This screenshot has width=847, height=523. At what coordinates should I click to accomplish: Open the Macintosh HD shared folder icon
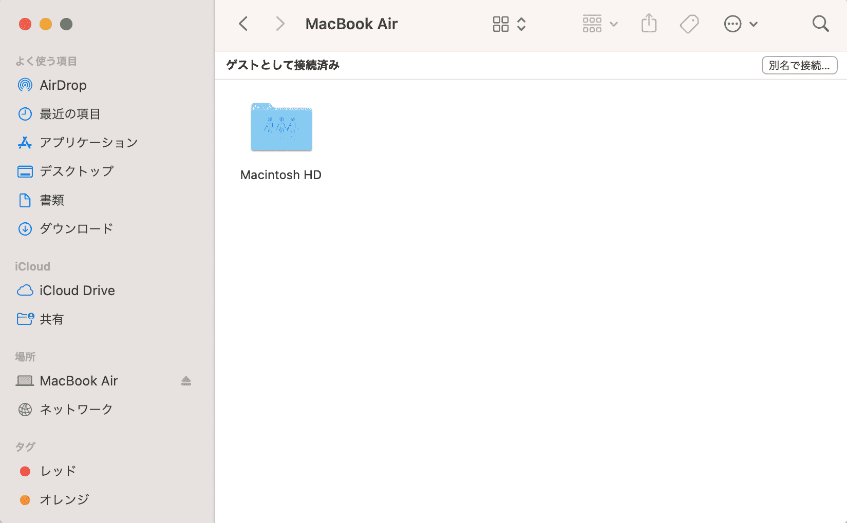[281, 127]
